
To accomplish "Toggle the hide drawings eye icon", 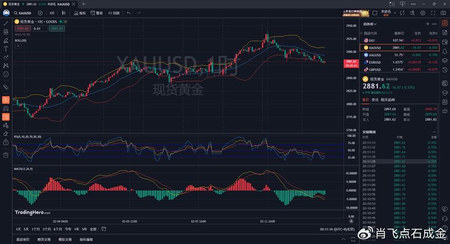I will (x=6, y=100).
